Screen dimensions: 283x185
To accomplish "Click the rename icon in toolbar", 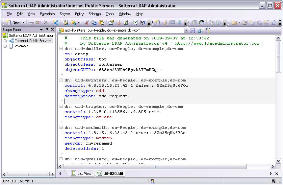I will point(38,22).
